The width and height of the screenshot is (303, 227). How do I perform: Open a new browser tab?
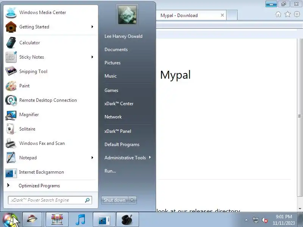[x=232, y=15]
